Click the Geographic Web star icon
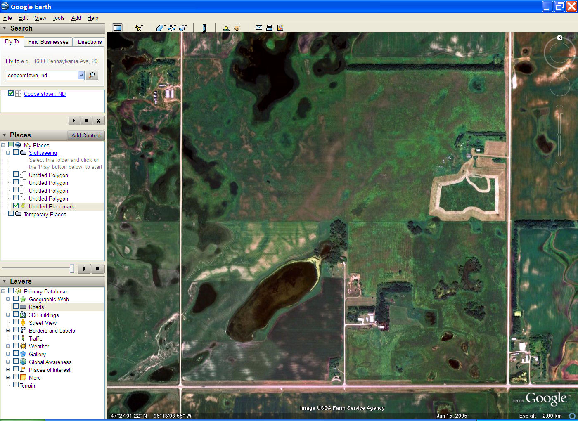Viewport: 578px width, 421px height. 23,299
